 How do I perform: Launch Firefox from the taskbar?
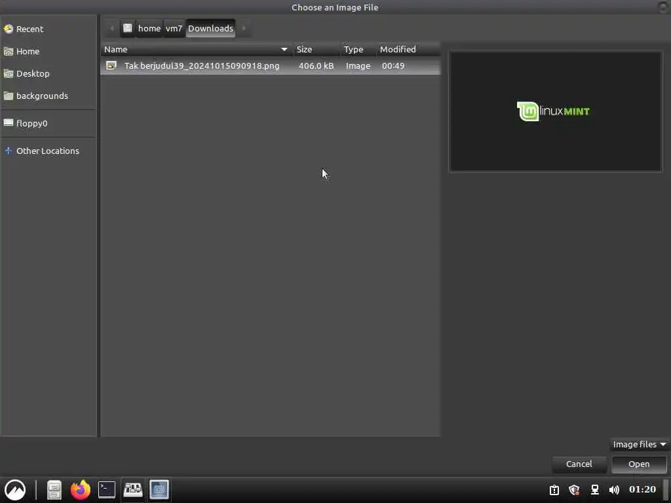pos(81,490)
